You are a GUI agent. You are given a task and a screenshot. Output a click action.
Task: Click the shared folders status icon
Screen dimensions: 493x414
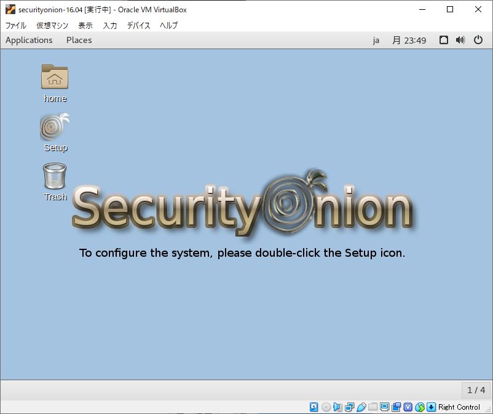tap(373, 407)
